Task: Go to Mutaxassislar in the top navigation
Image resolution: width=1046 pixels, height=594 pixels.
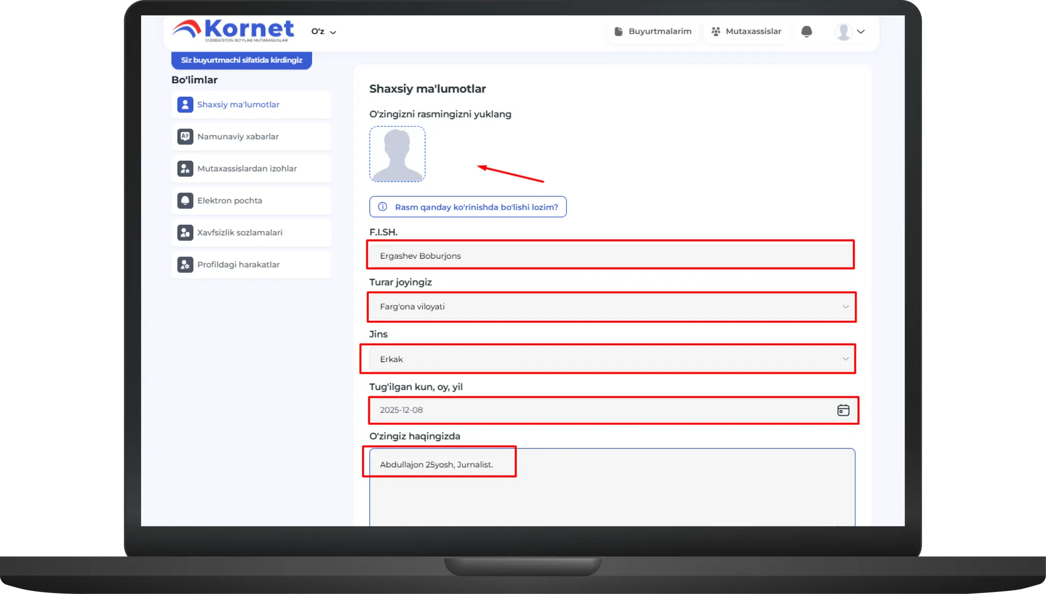Action: 746,32
